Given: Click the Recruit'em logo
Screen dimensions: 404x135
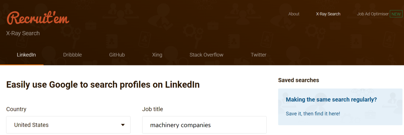Looking at the screenshot, I should 38,18.
